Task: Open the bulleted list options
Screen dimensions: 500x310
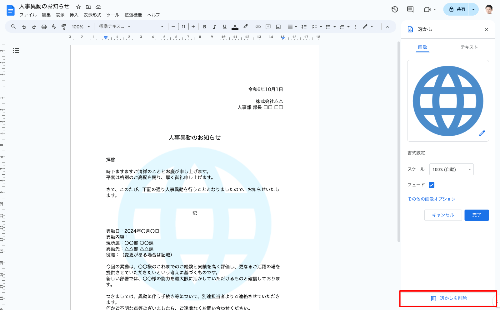Action: pos(334,27)
